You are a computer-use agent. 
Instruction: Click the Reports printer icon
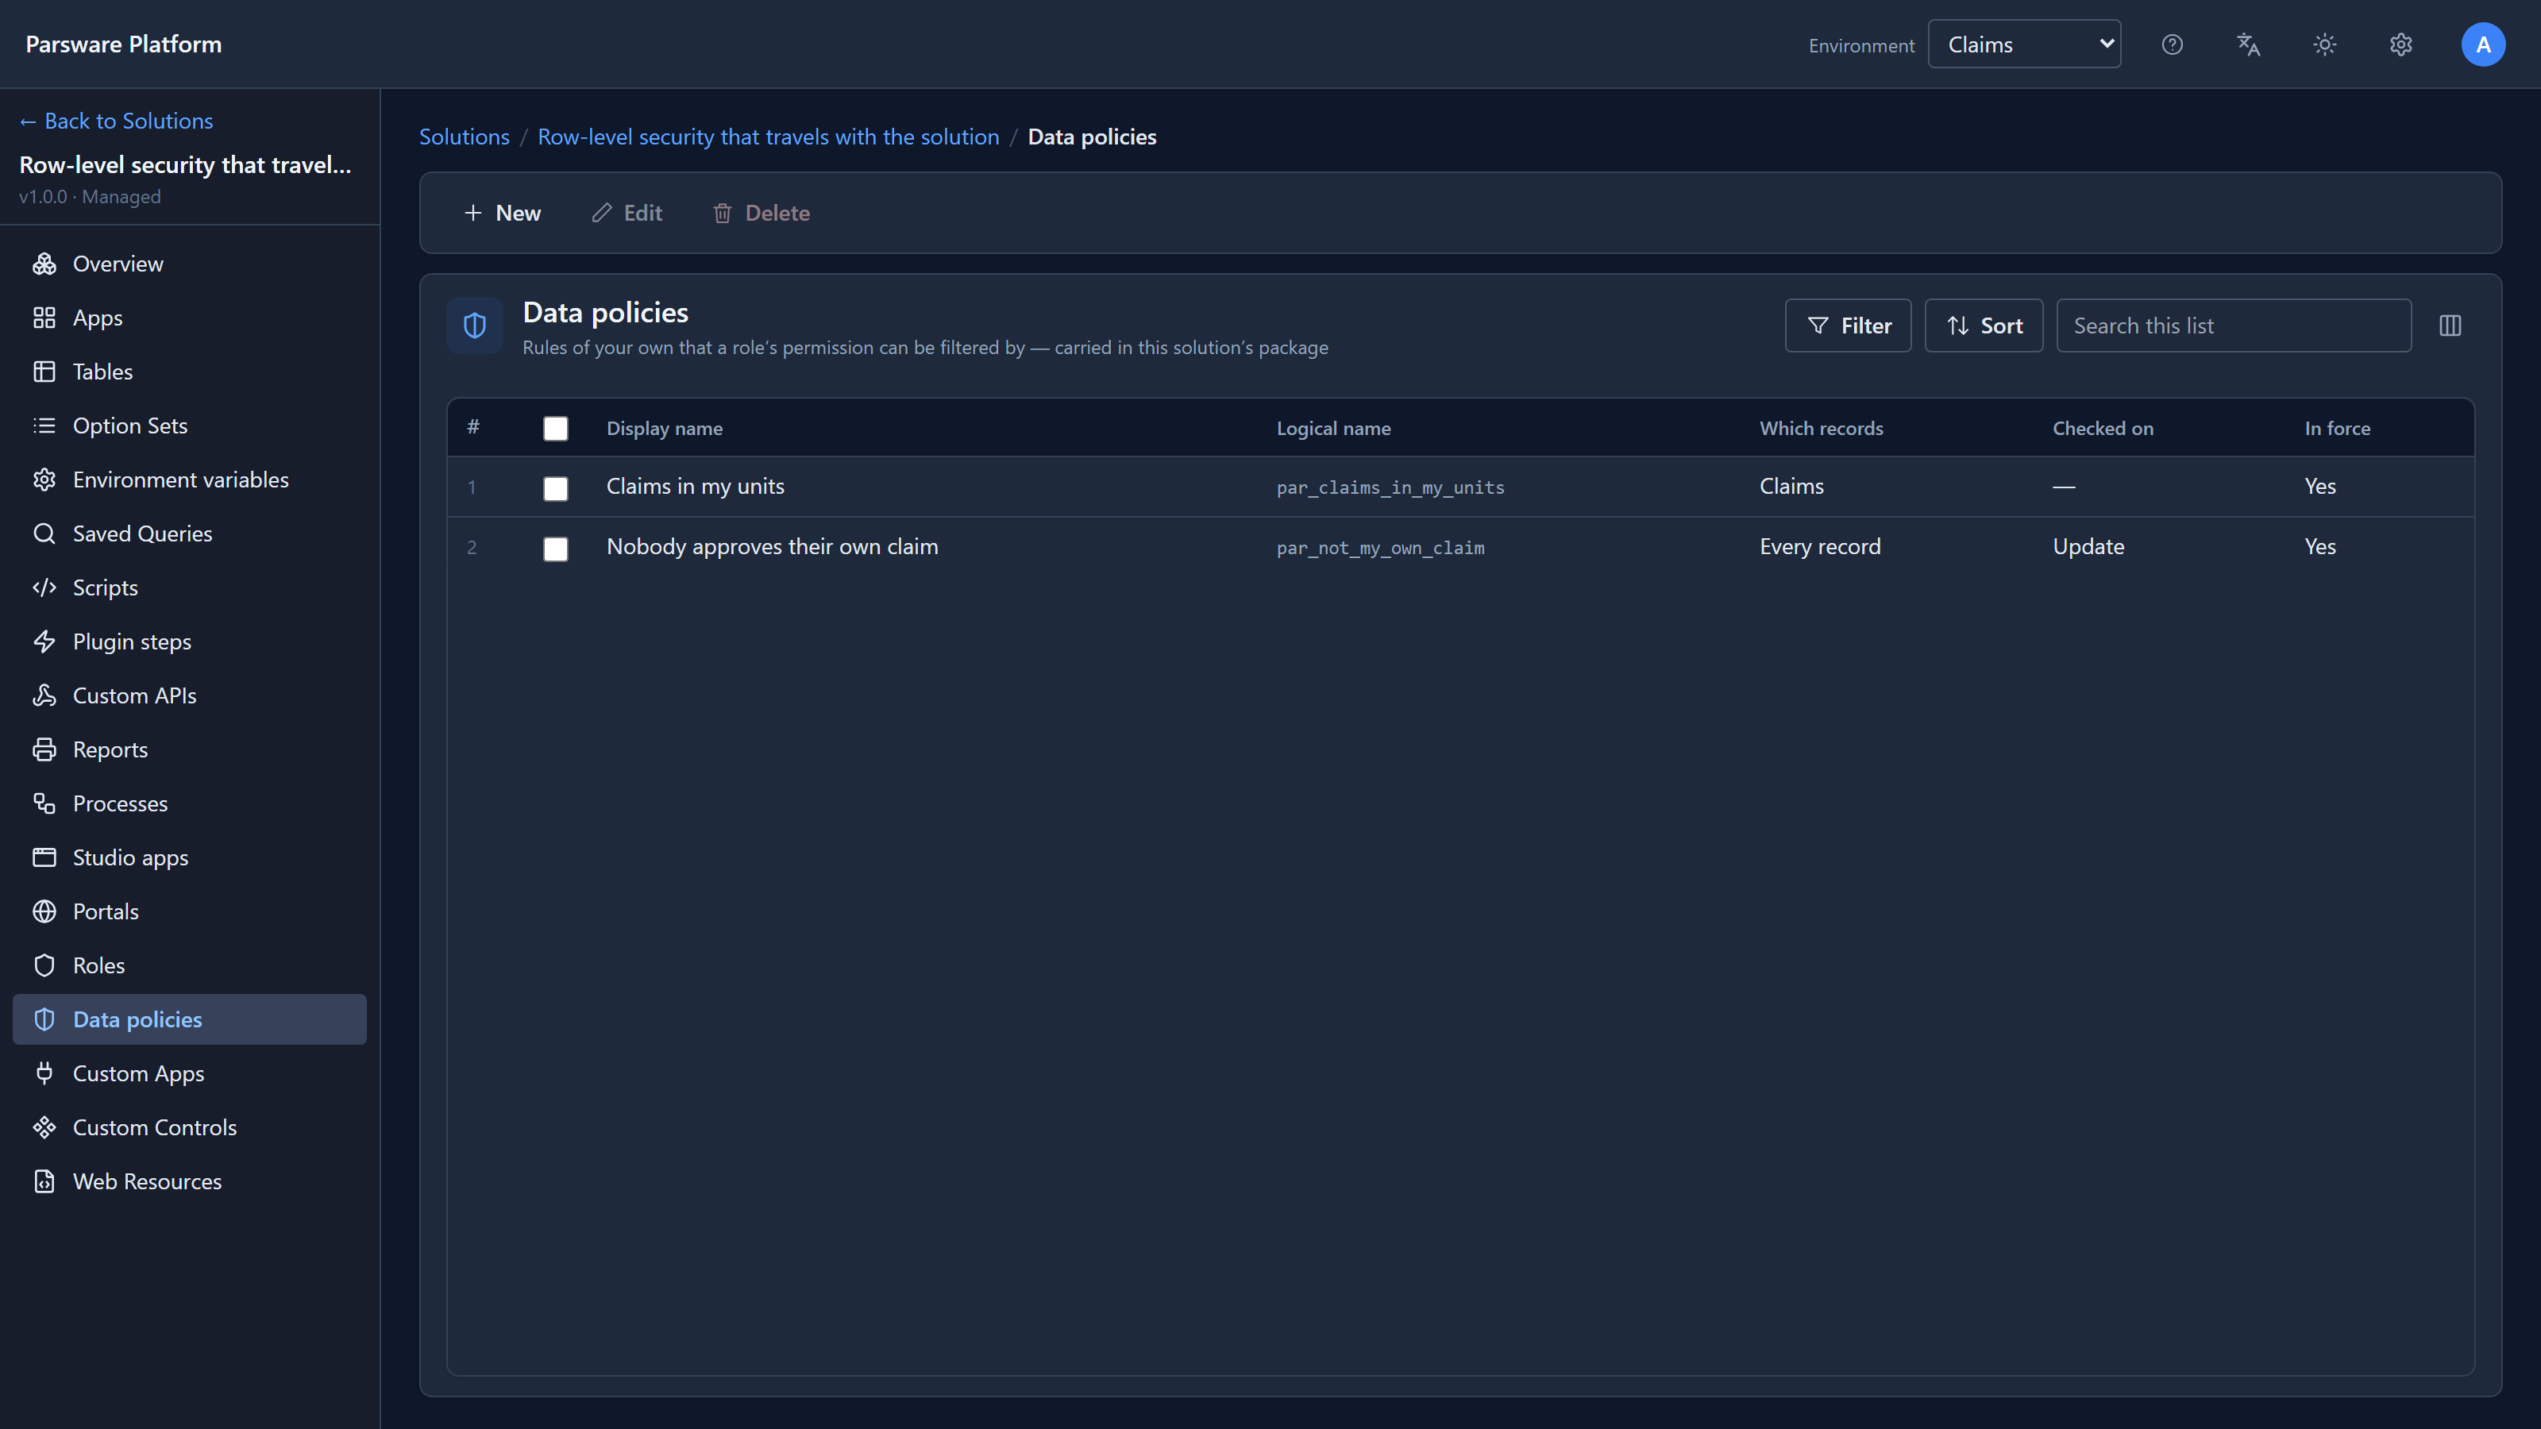[x=44, y=749]
